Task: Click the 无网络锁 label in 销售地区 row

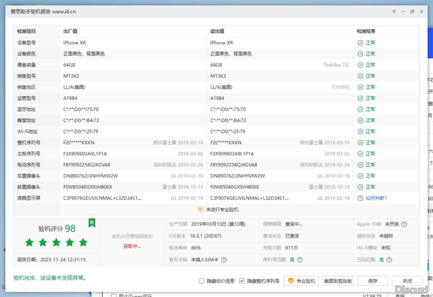Action: pyautogui.click(x=340, y=87)
